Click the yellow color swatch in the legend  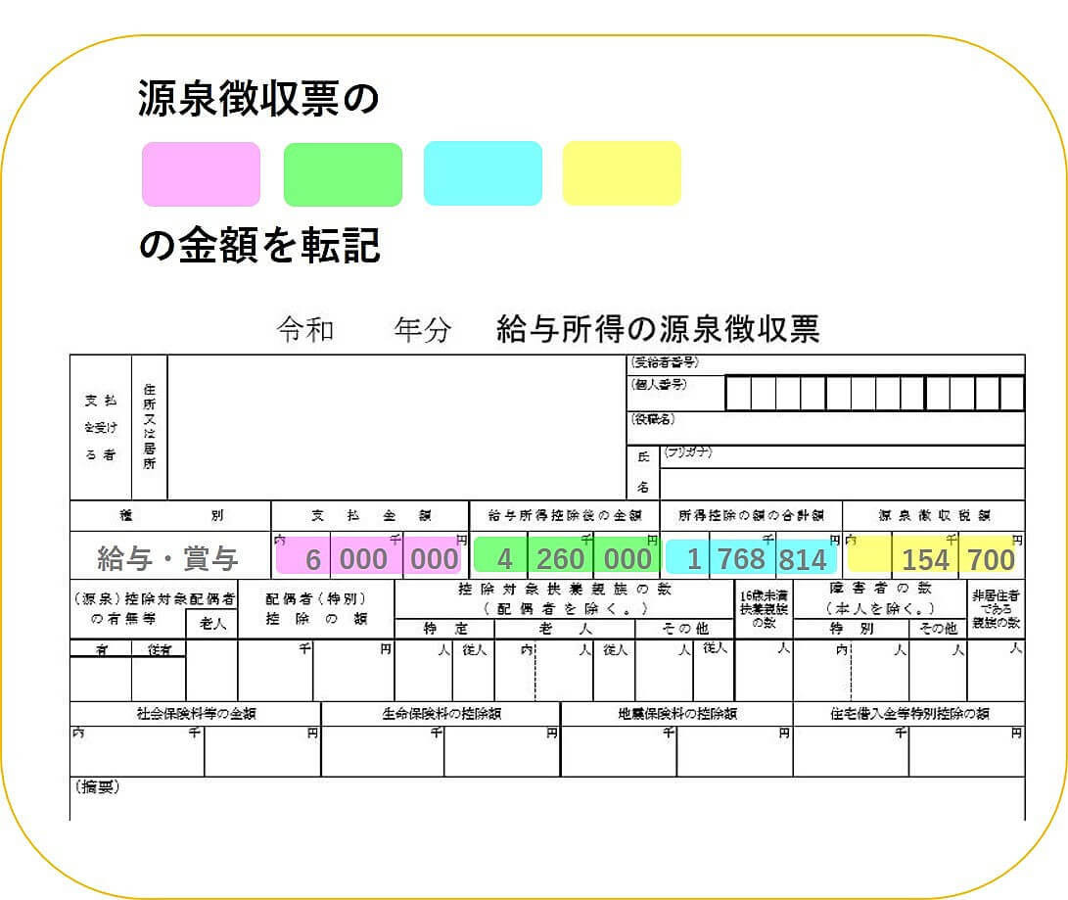tap(622, 173)
